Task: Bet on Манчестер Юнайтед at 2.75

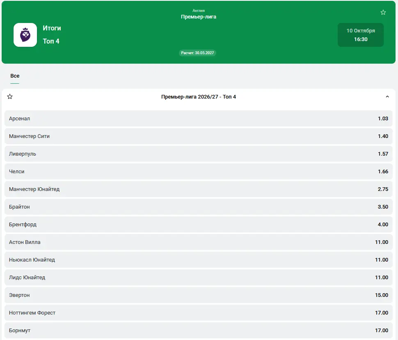Action: [x=199, y=189]
